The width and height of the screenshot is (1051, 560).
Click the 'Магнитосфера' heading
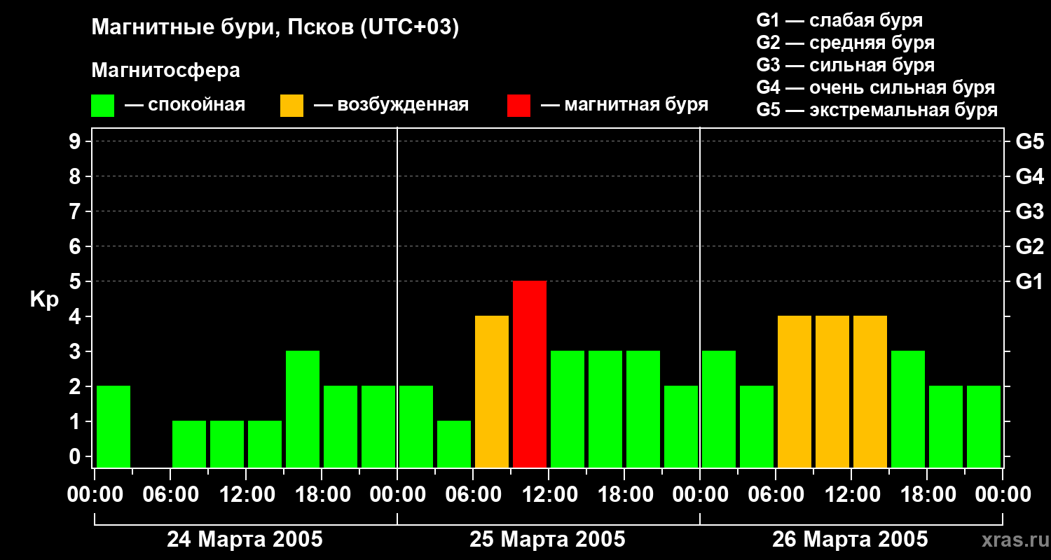(165, 71)
